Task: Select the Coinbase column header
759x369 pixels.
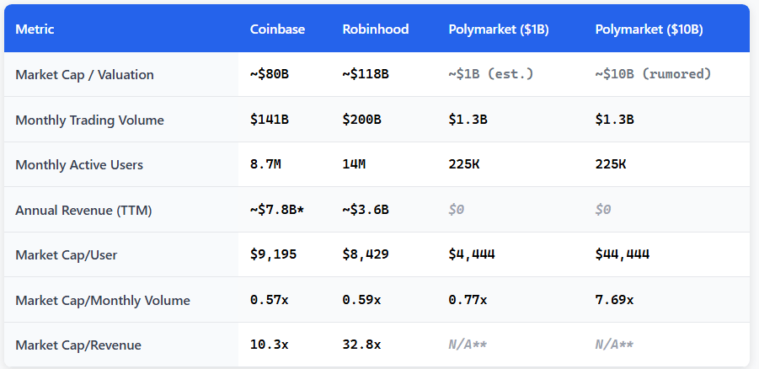Action: [277, 29]
